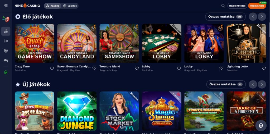
Task: Open the live chat support bubble
Action: point(261,126)
